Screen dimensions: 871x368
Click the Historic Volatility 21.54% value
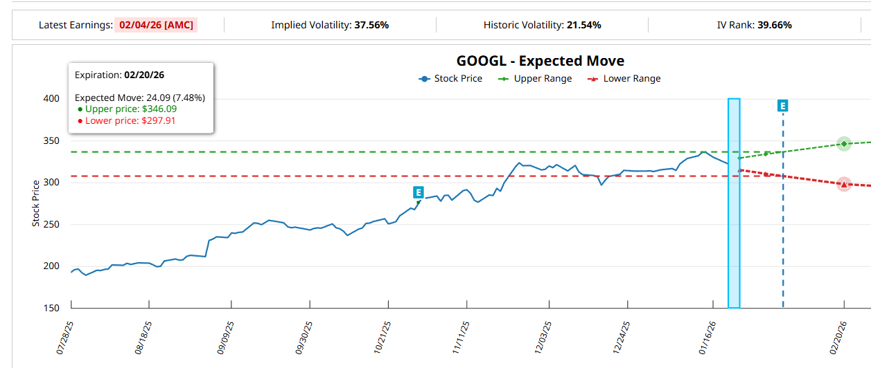(x=583, y=25)
